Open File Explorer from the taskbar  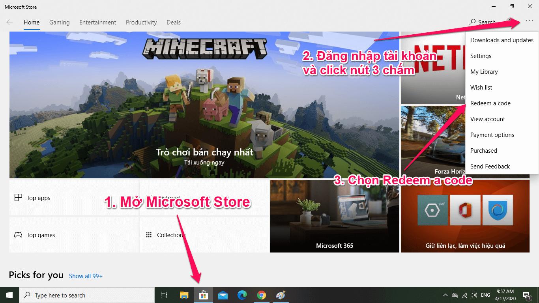(184, 295)
